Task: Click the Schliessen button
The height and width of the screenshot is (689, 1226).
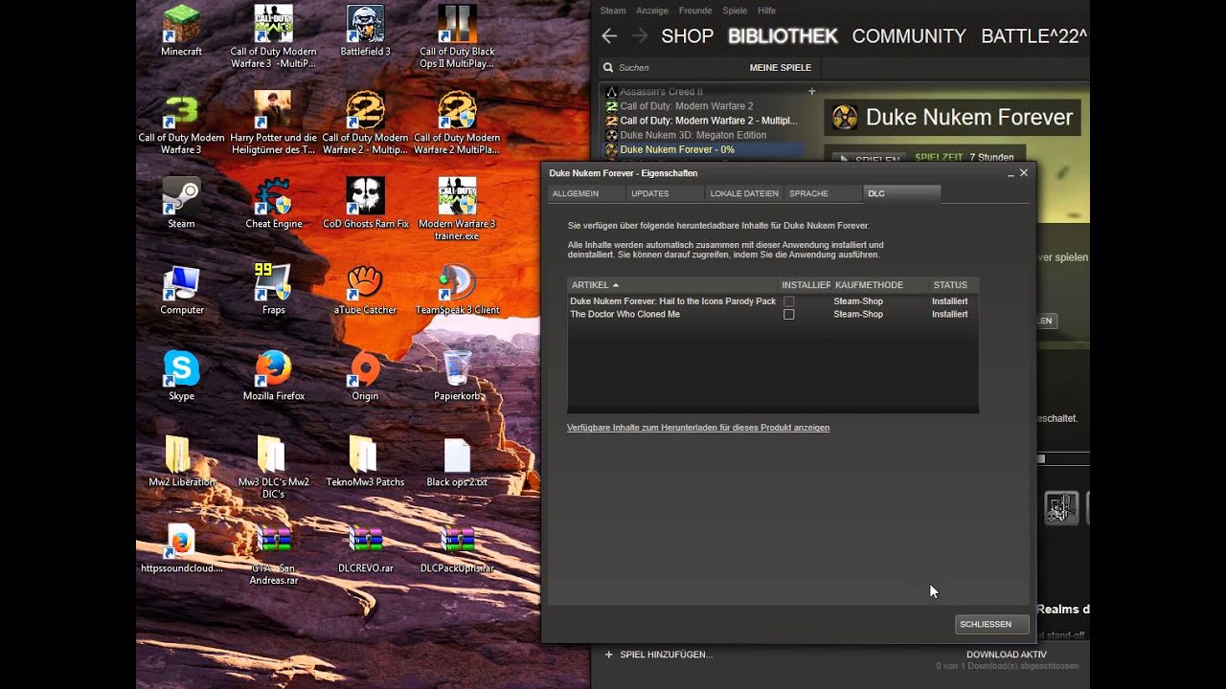Action: coord(992,624)
